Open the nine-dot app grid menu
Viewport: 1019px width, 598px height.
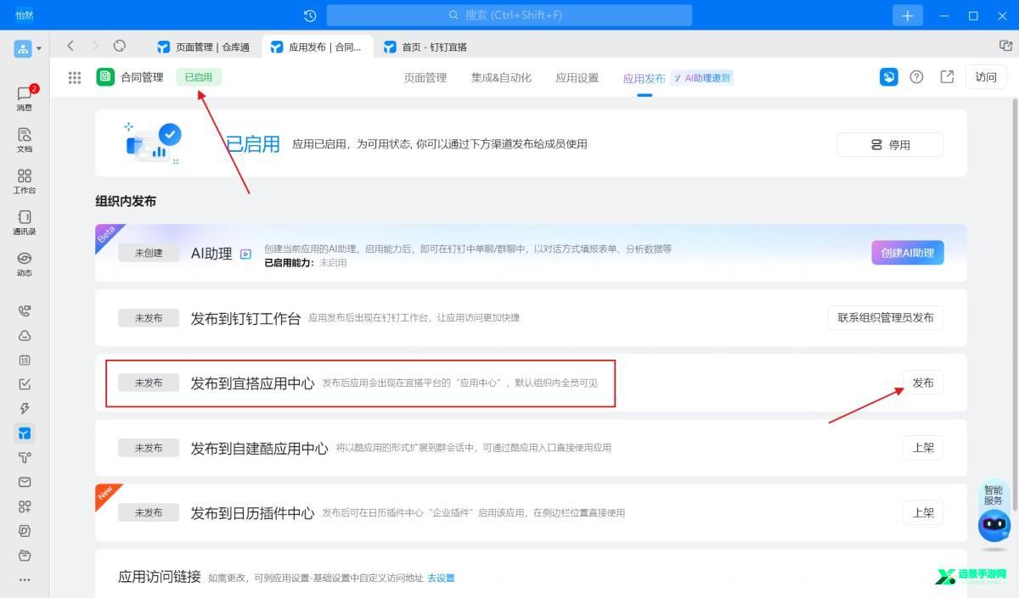coord(75,77)
